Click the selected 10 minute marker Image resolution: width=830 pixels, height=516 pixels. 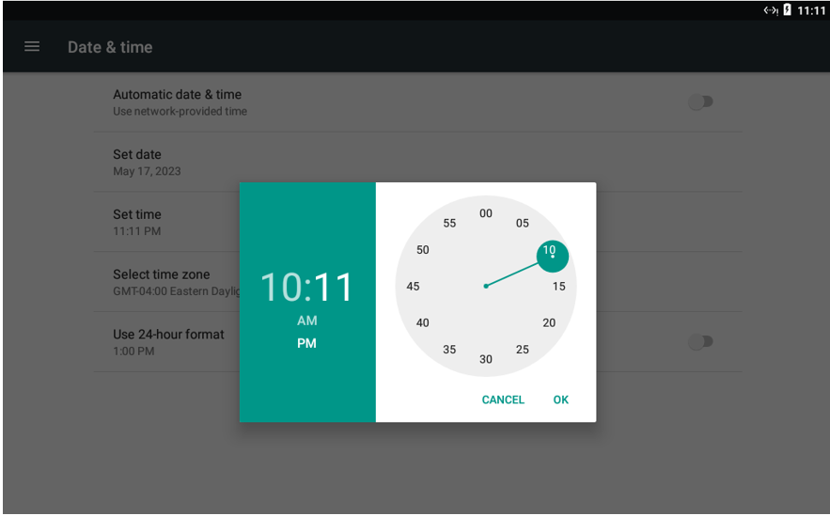552,256
